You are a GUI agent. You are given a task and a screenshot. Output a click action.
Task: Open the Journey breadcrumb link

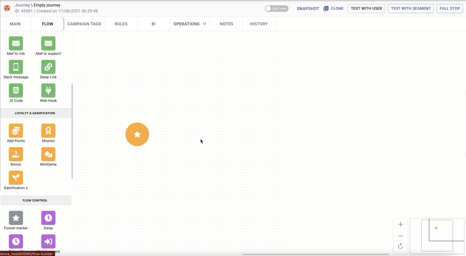22,5
